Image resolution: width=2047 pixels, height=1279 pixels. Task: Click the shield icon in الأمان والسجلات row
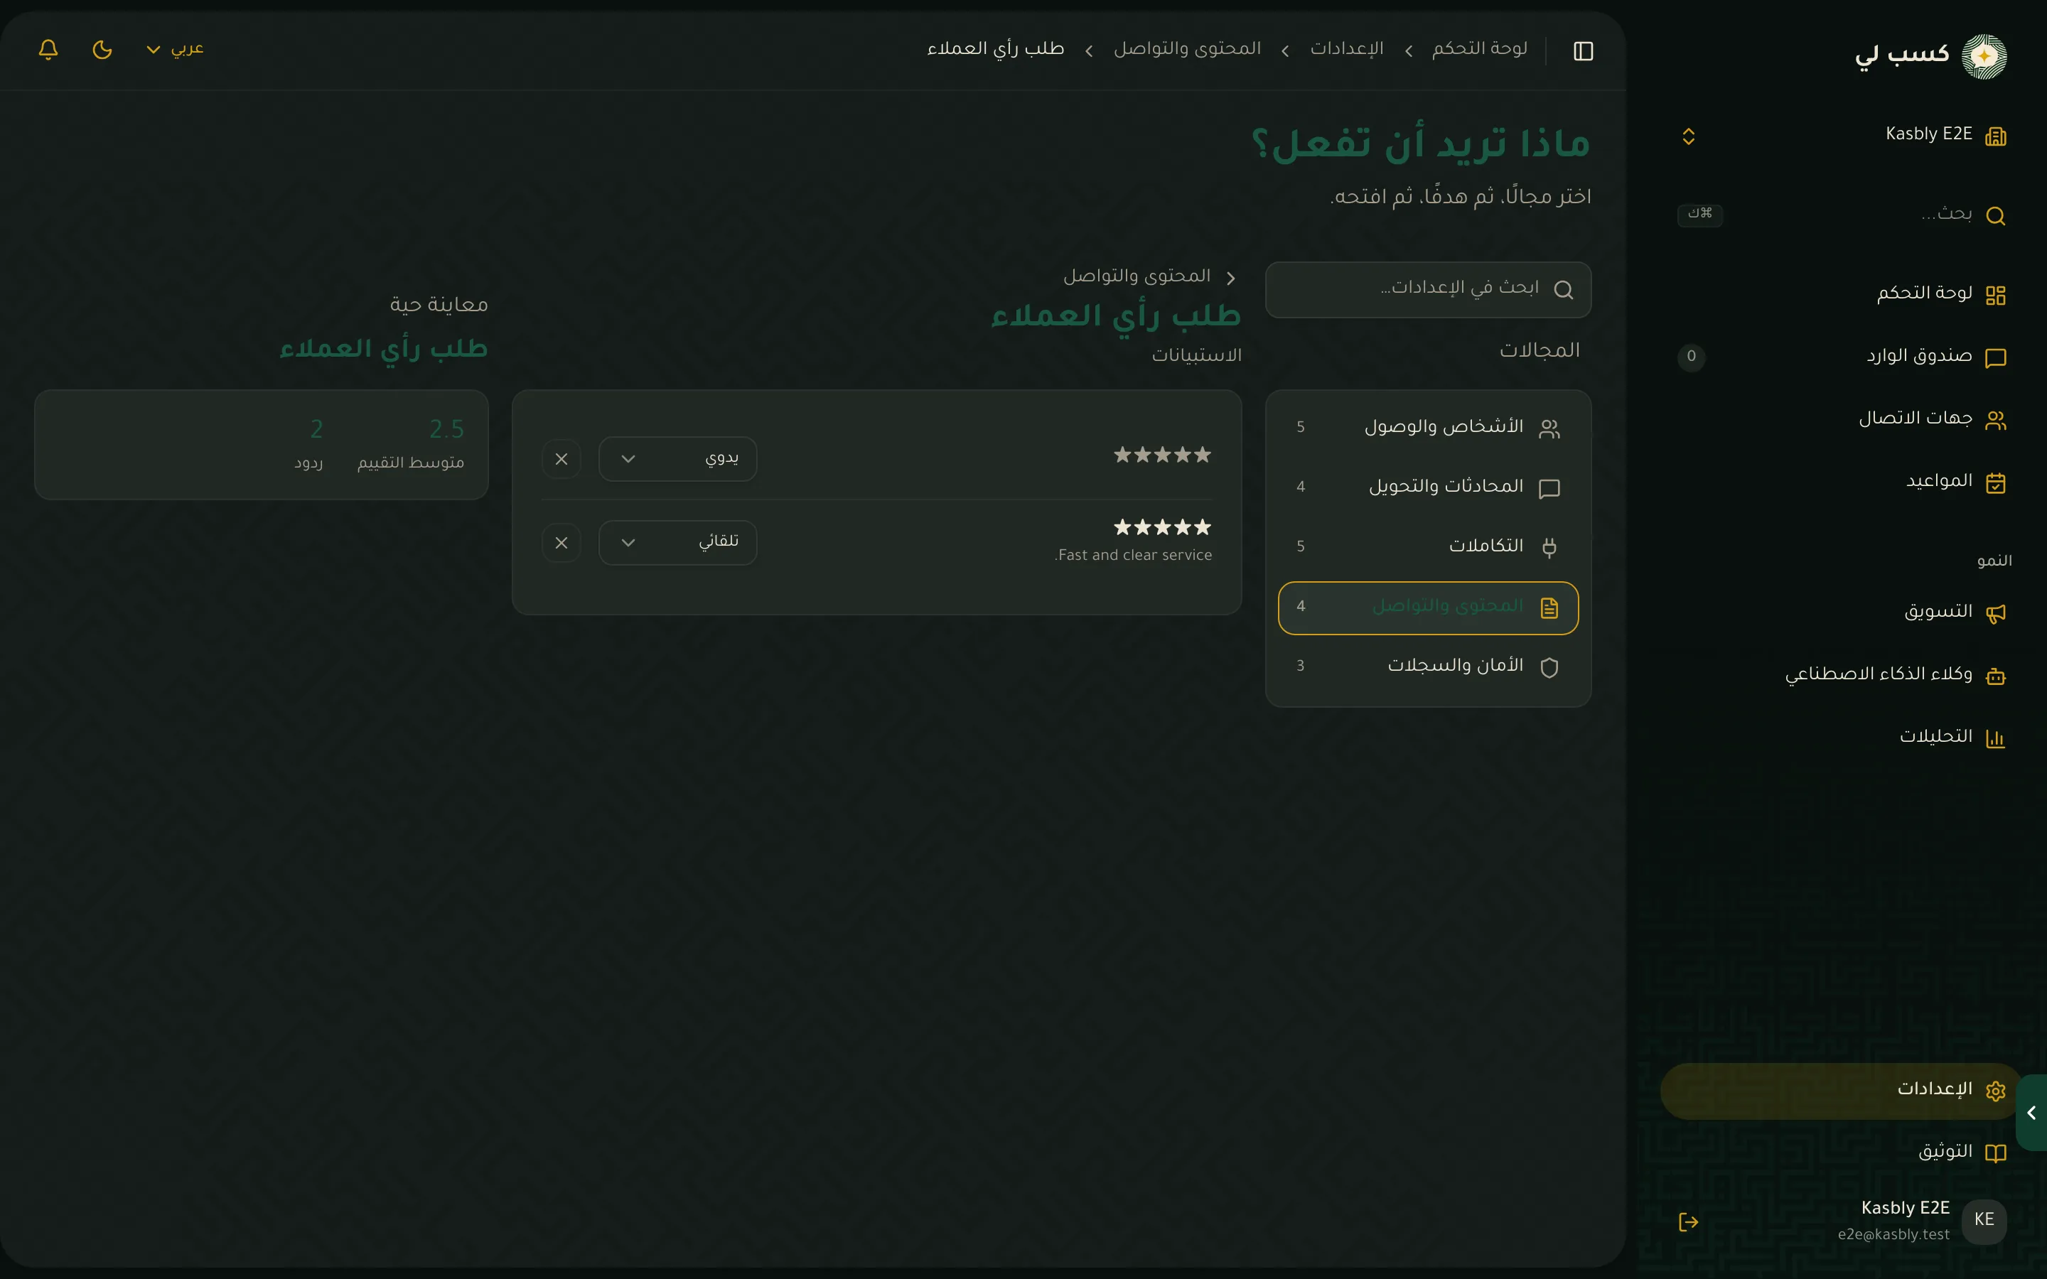[1549, 668]
